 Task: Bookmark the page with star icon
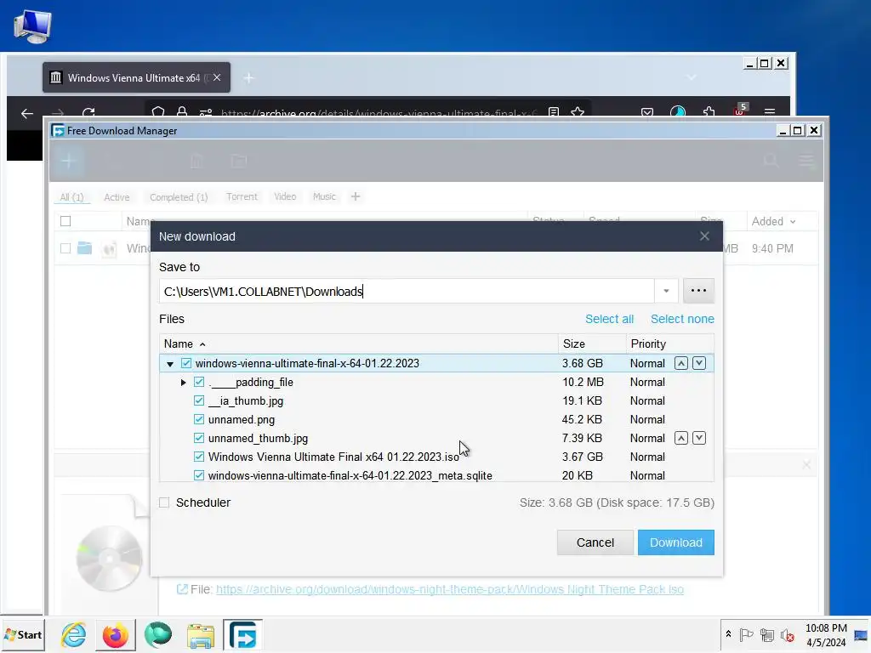click(578, 113)
